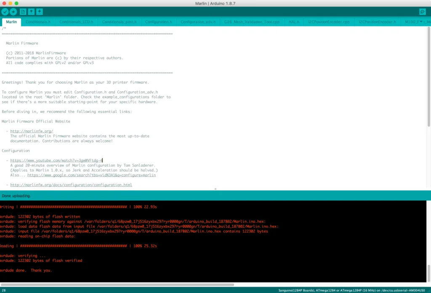Click the Verify sketch checkmark icon
Screen dimensions: 431x293
[x=5, y=12]
